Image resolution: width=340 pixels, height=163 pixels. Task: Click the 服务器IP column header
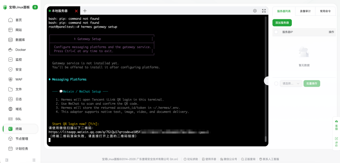(287, 32)
